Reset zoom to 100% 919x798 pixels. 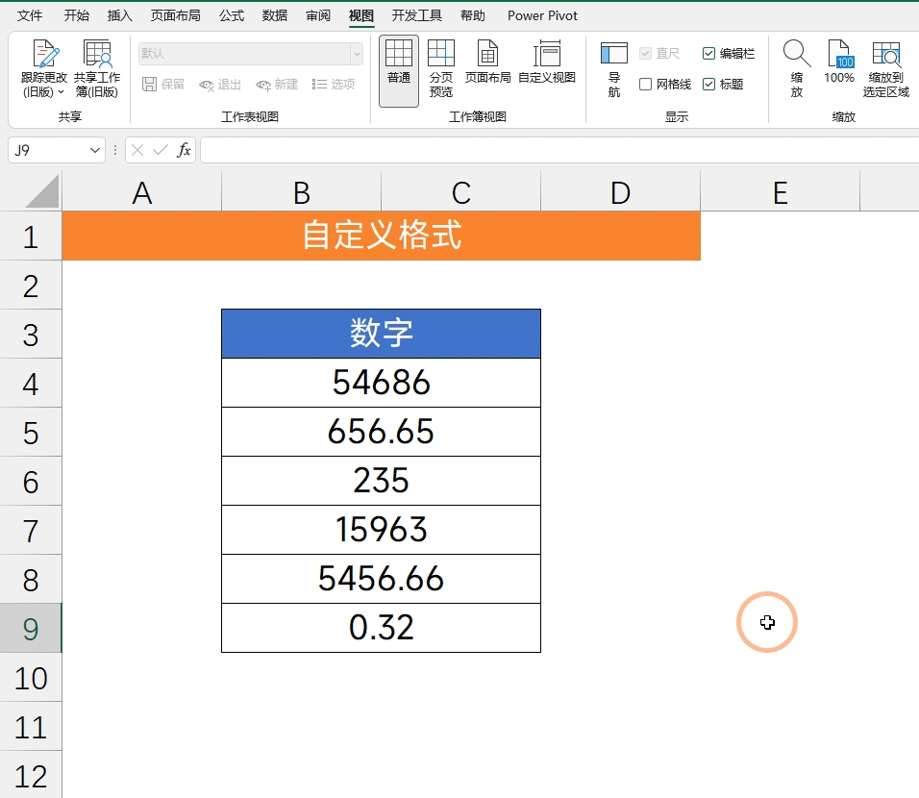click(838, 62)
